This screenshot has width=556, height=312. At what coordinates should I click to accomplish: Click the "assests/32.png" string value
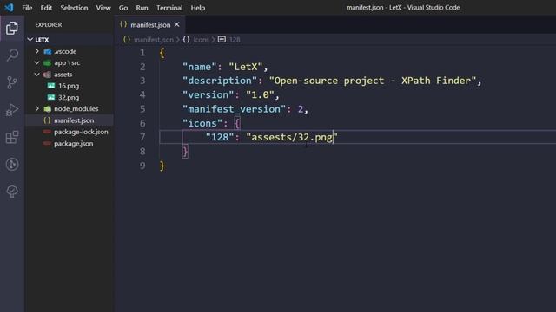pyautogui.click(x=292, y=137)
